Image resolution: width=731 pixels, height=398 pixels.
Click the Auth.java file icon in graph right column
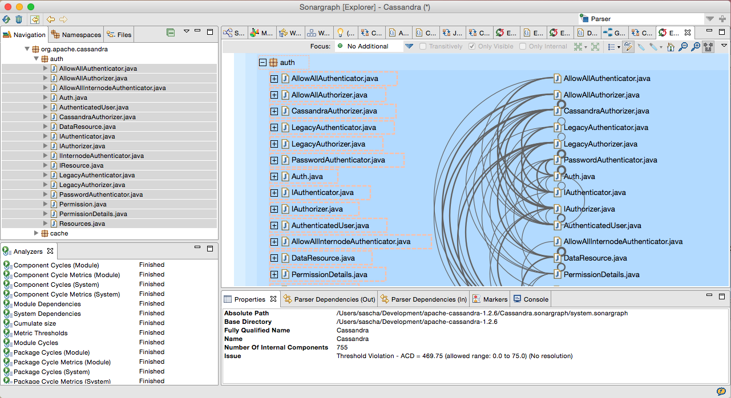tap(558, 177)
